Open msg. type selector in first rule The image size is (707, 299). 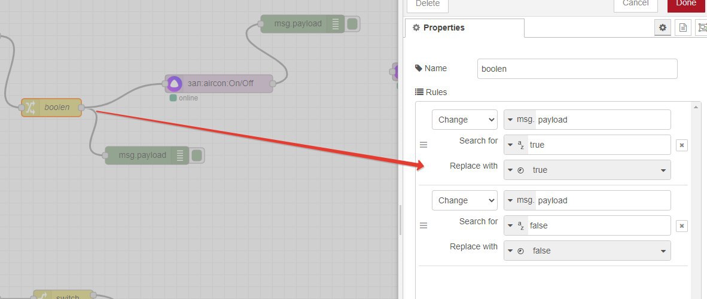(520, 120)
